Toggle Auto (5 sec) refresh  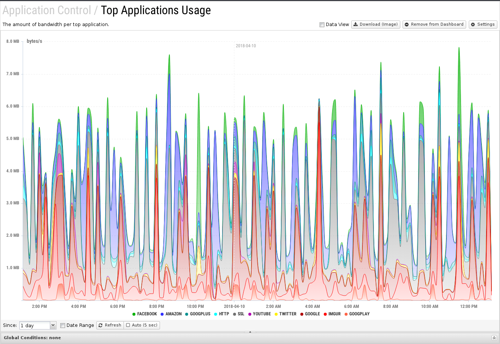pyautogui.click(x=142, y=325)
